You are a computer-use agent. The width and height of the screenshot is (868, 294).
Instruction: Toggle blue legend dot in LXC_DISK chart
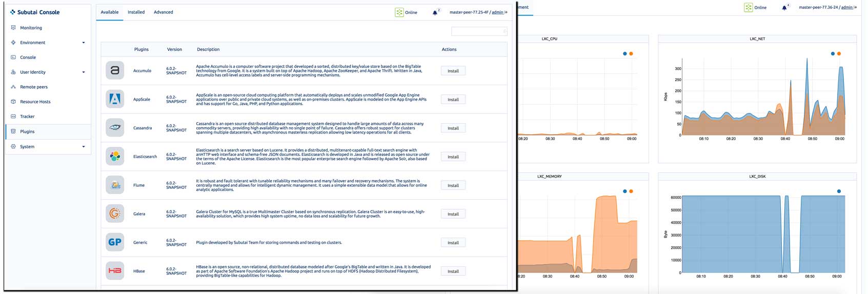pyautogui.click(x=839, y=191)
